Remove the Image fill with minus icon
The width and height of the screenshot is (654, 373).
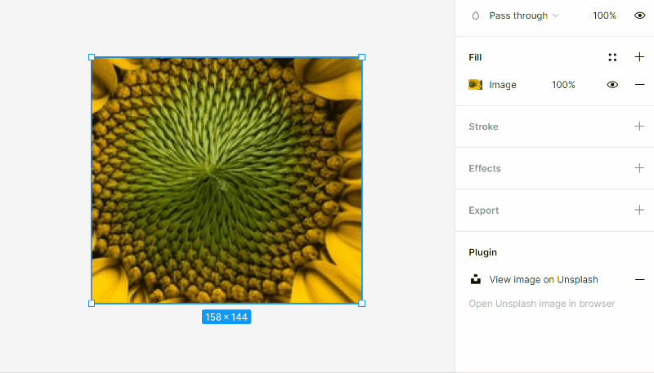tap(639, 85)
